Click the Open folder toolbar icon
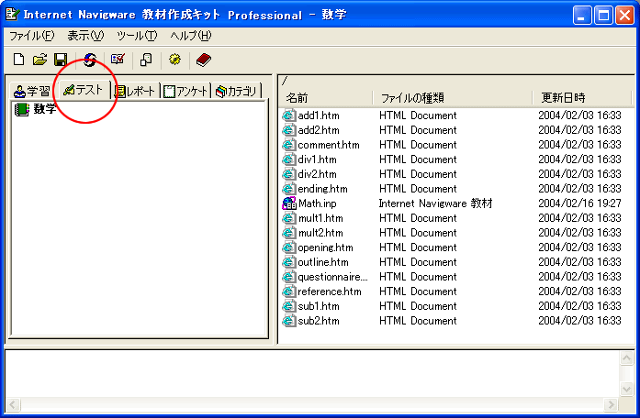 pyautogui.click(x=39, y=60)
